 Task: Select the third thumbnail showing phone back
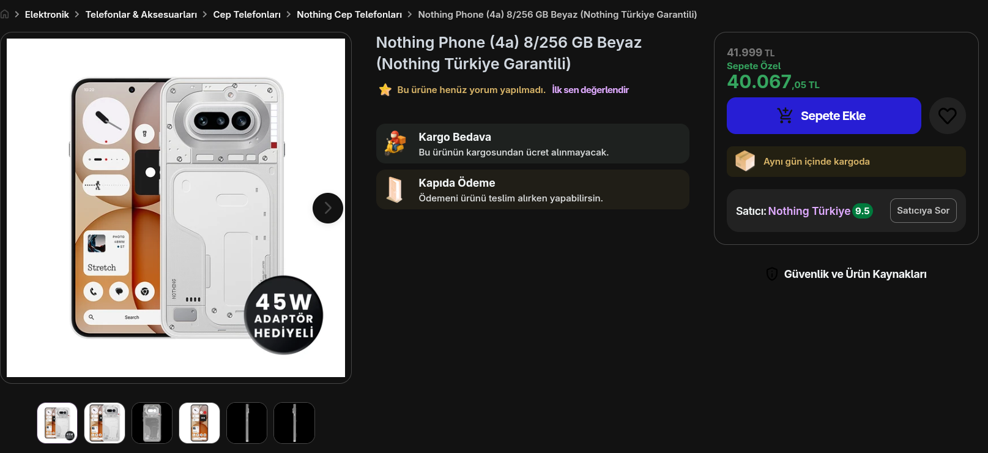coord(152,423)
